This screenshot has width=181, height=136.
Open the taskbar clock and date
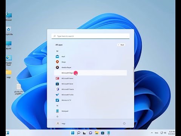point(172,133)
